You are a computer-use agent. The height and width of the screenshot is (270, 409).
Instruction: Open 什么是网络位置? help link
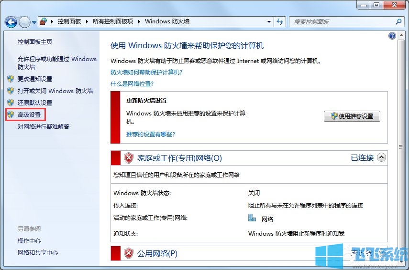point(132,84)
